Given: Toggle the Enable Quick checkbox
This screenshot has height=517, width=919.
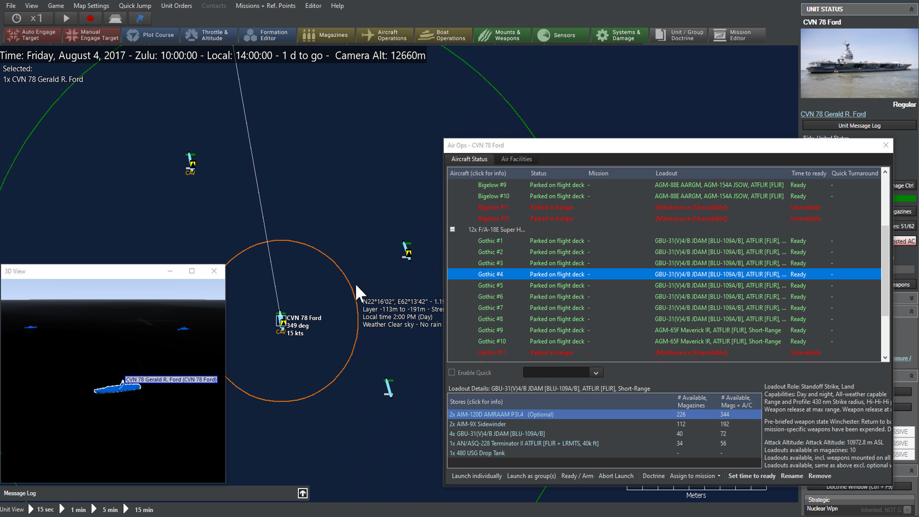Looking at the screenshot, I should (x=452, y=372).
